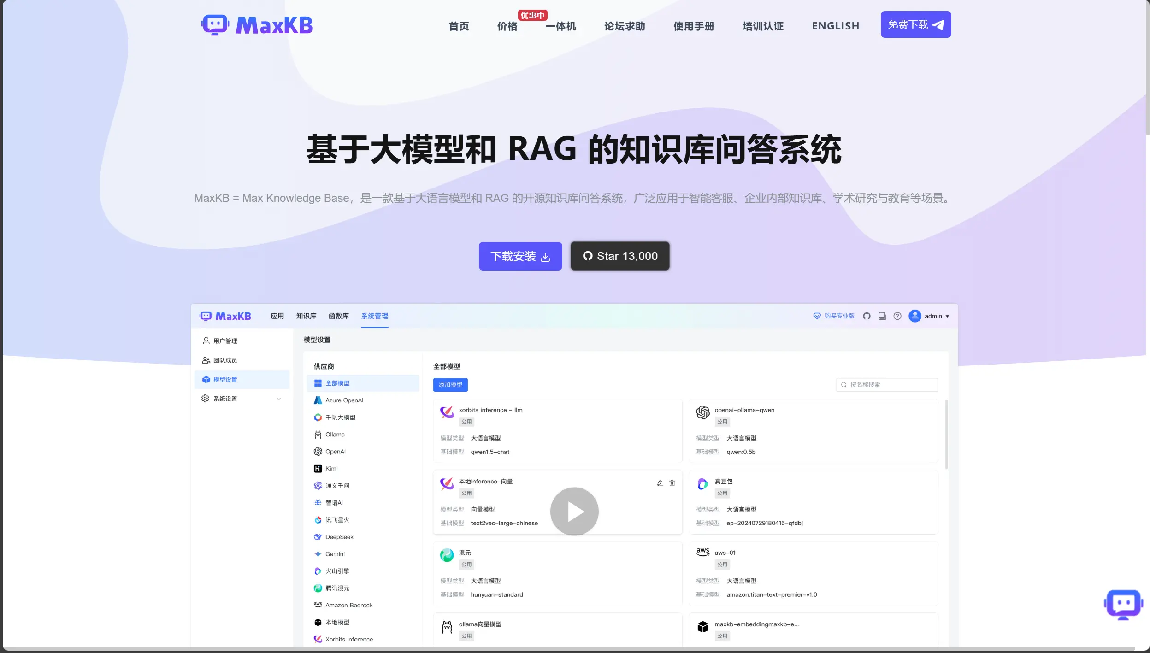Switch to the 知识库 tab
1150x653 pixels.
(306, 316)
